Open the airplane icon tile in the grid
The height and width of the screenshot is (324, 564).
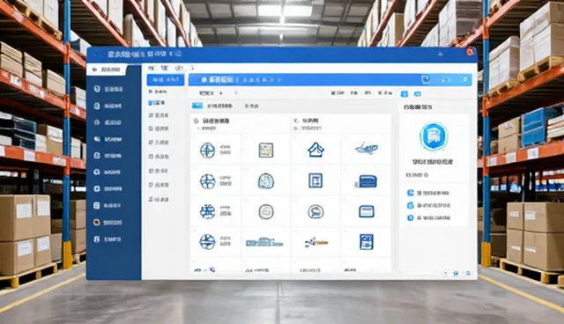pyautogui.click(x=367, y=148)
